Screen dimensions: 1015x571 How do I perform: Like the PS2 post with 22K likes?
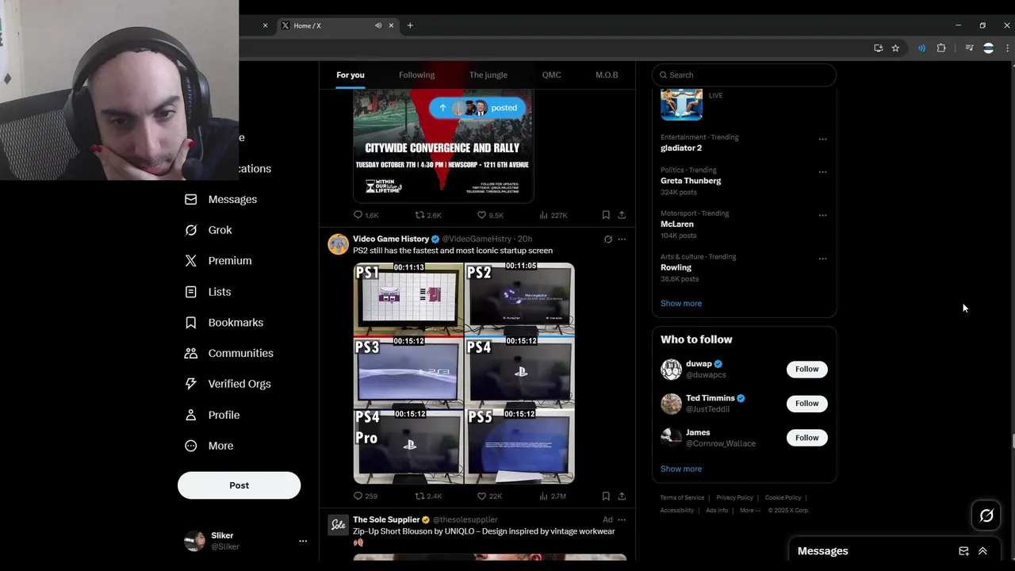(489, 496)
